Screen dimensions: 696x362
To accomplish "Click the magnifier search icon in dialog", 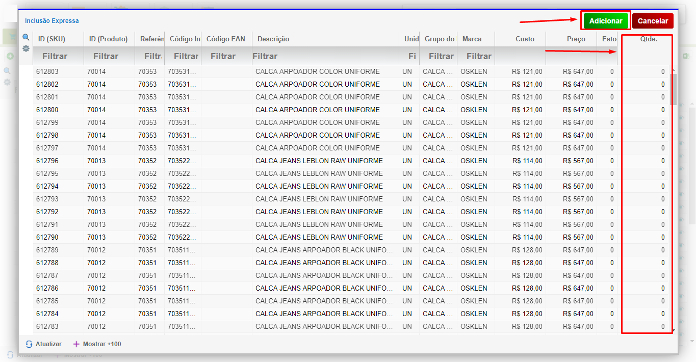I will point(26,37).
